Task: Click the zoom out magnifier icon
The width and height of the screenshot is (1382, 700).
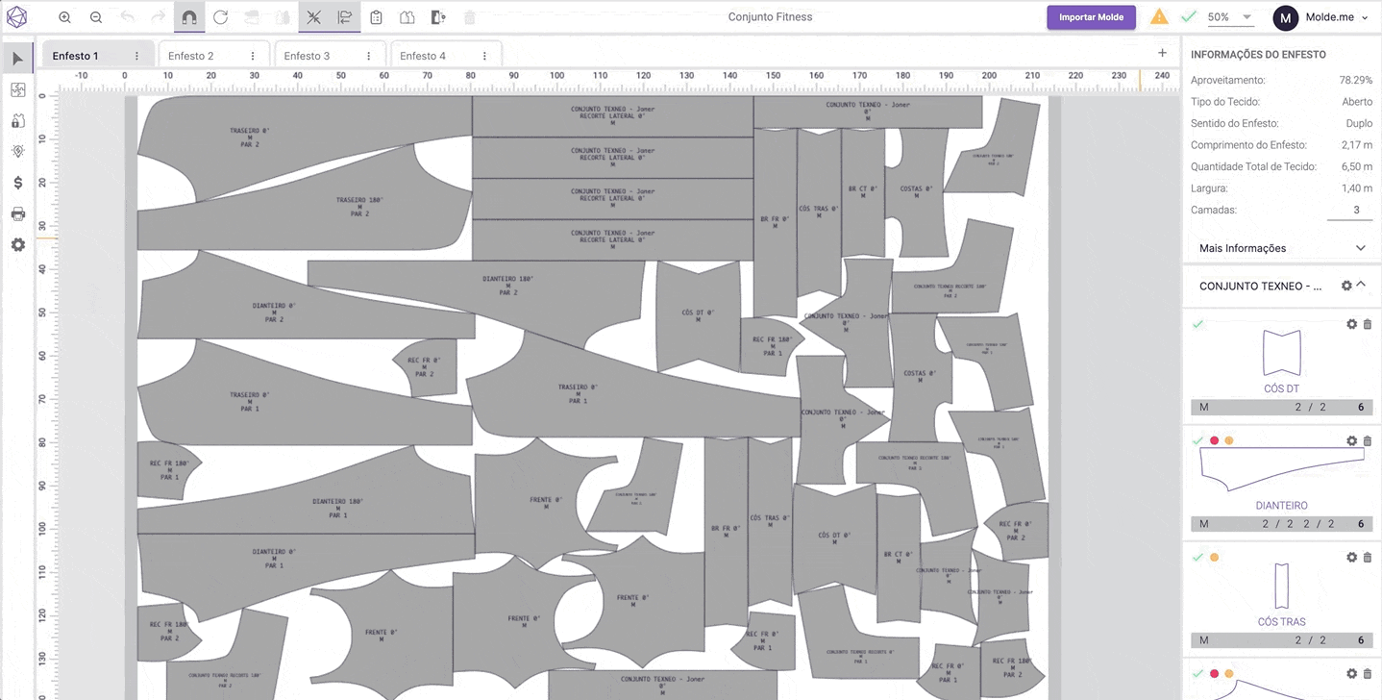Action: pos(96,17)
